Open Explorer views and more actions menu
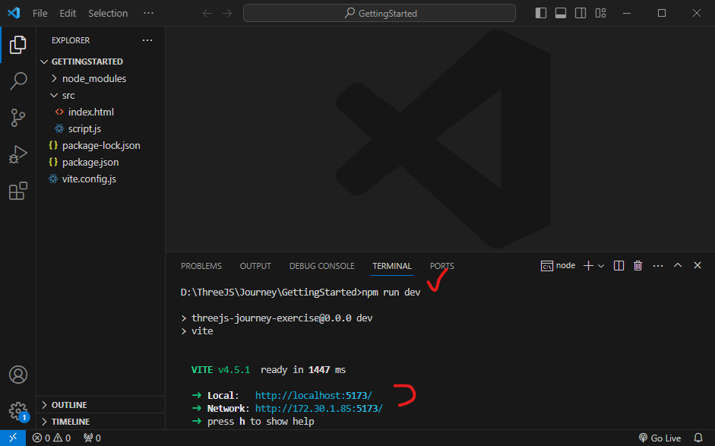Screen dimensions: 715x446 (147, 40)
